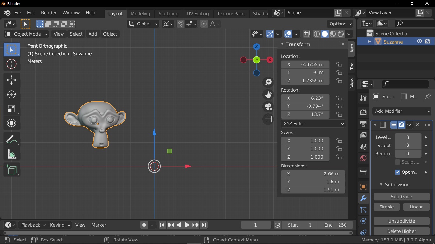The height and width of the screenshot is (244, 435).
Task: Select the Move tool in toolbar
Action: [x=11, y=80]
